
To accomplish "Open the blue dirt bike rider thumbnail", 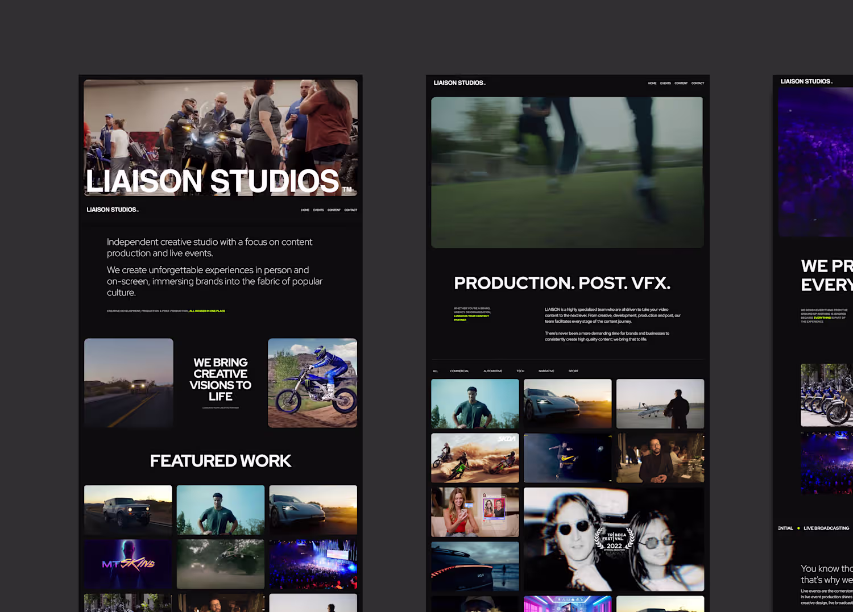I will (312, 383).
